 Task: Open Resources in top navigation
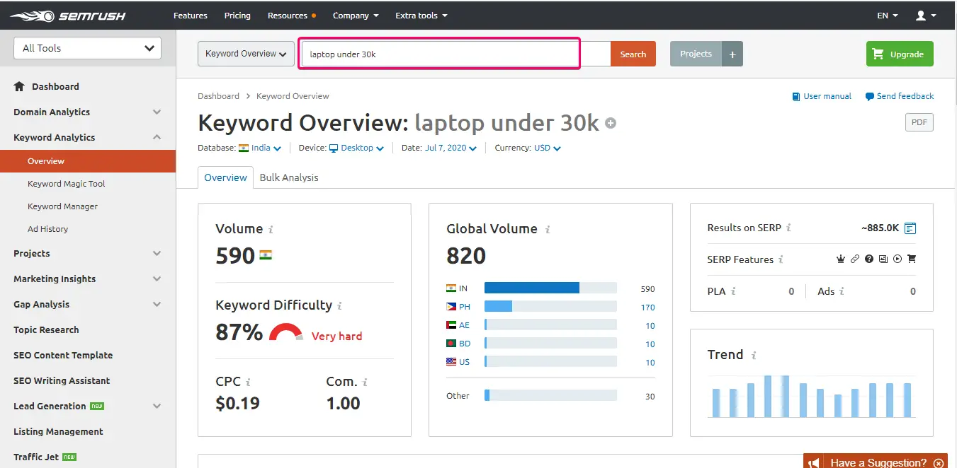(291, 16)
